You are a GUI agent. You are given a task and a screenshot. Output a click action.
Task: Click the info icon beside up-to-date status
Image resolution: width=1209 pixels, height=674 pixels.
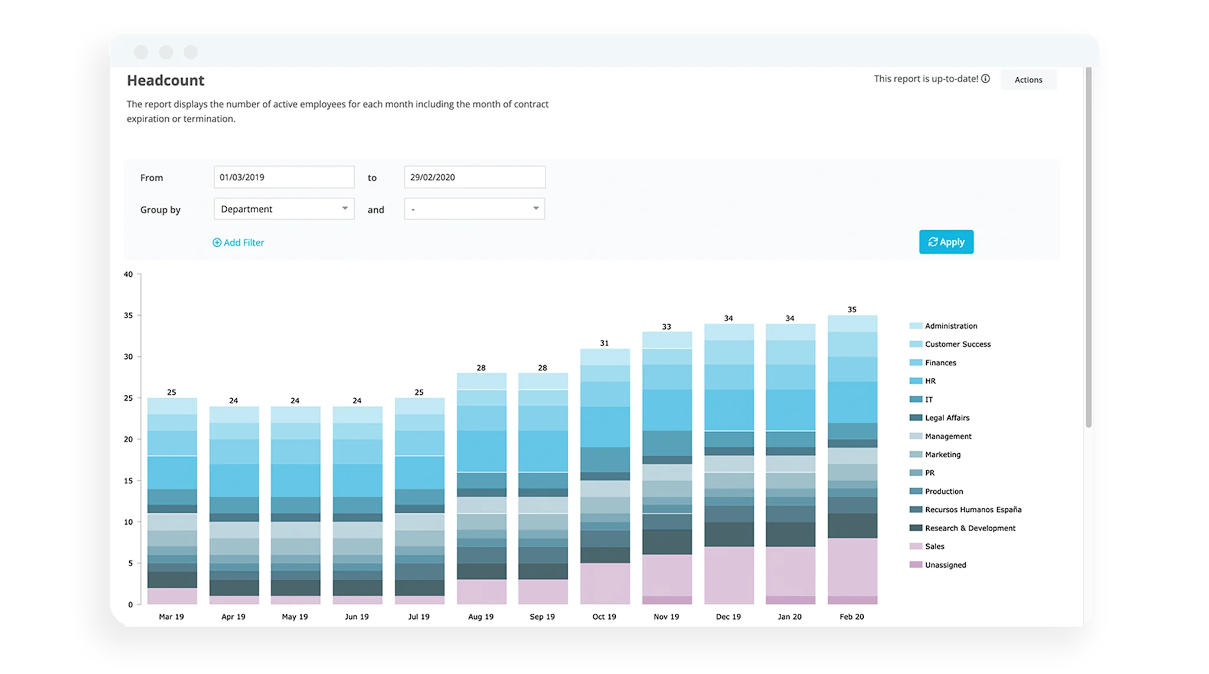point(985,78)
